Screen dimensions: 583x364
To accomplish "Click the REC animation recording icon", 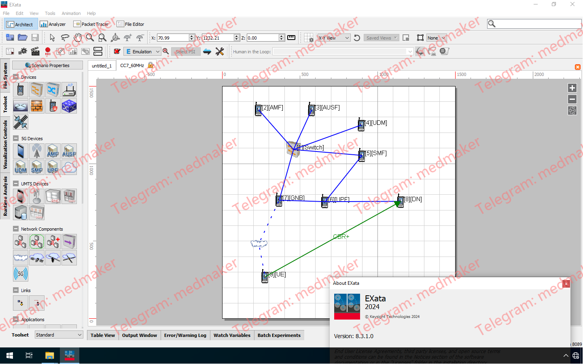I will (48, 51).
